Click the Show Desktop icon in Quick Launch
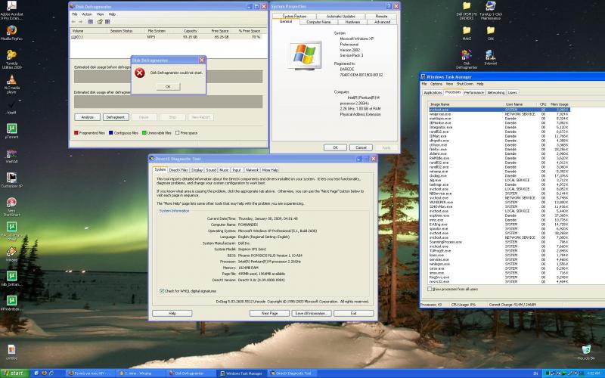The height and width of the screenshot is (378, 605). pyautogui.click(x=36, y=373)
